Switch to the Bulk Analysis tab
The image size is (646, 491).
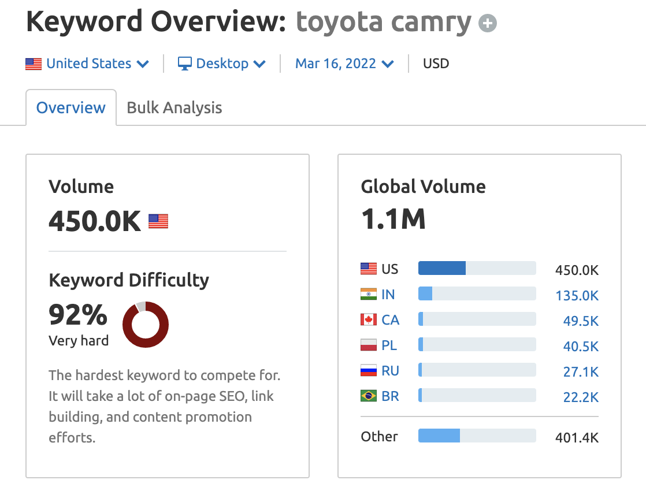[x=174, y=107]
